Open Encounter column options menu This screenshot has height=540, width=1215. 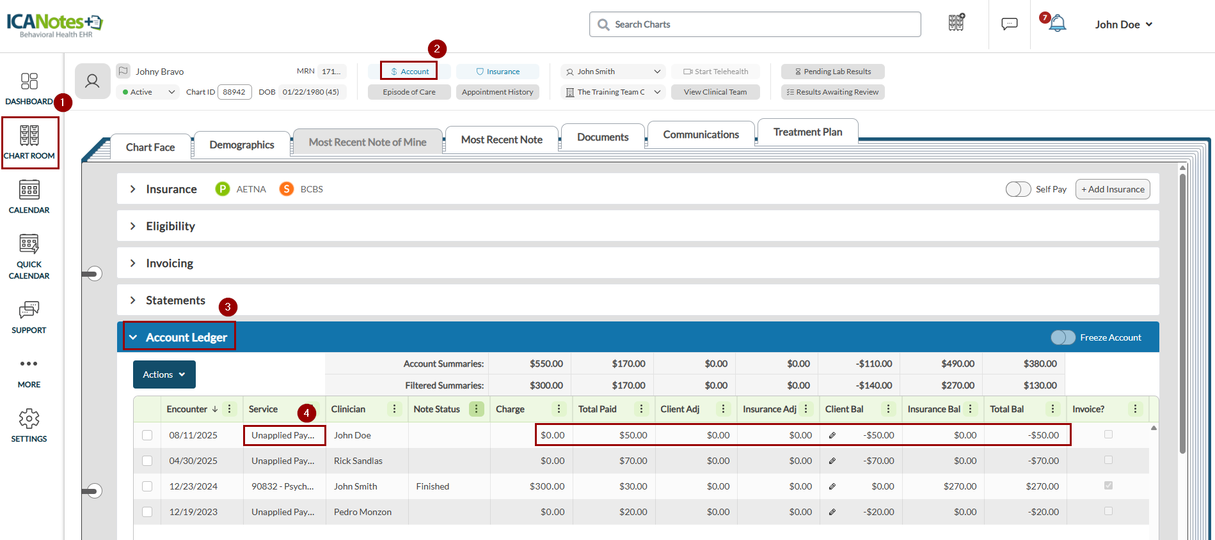[230, 409]
